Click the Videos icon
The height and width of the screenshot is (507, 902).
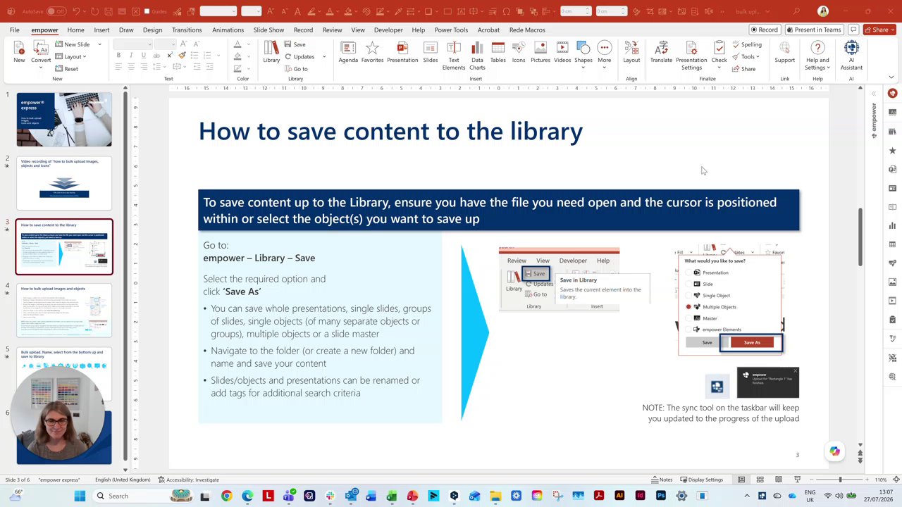tap(562, 53)
